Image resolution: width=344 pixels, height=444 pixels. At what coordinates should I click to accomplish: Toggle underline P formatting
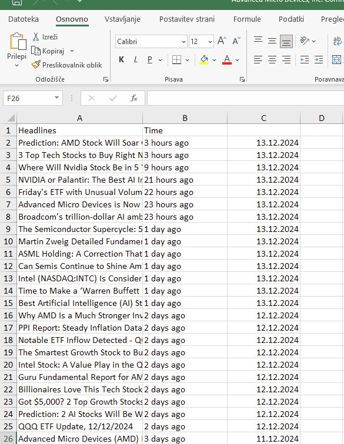(x=150, y=60)
